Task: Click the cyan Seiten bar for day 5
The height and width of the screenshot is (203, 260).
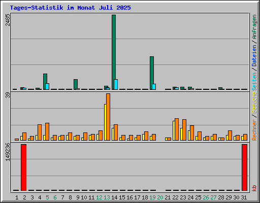Action: 47,86
